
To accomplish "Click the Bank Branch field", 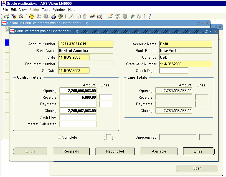I will [x=186, y=51].
